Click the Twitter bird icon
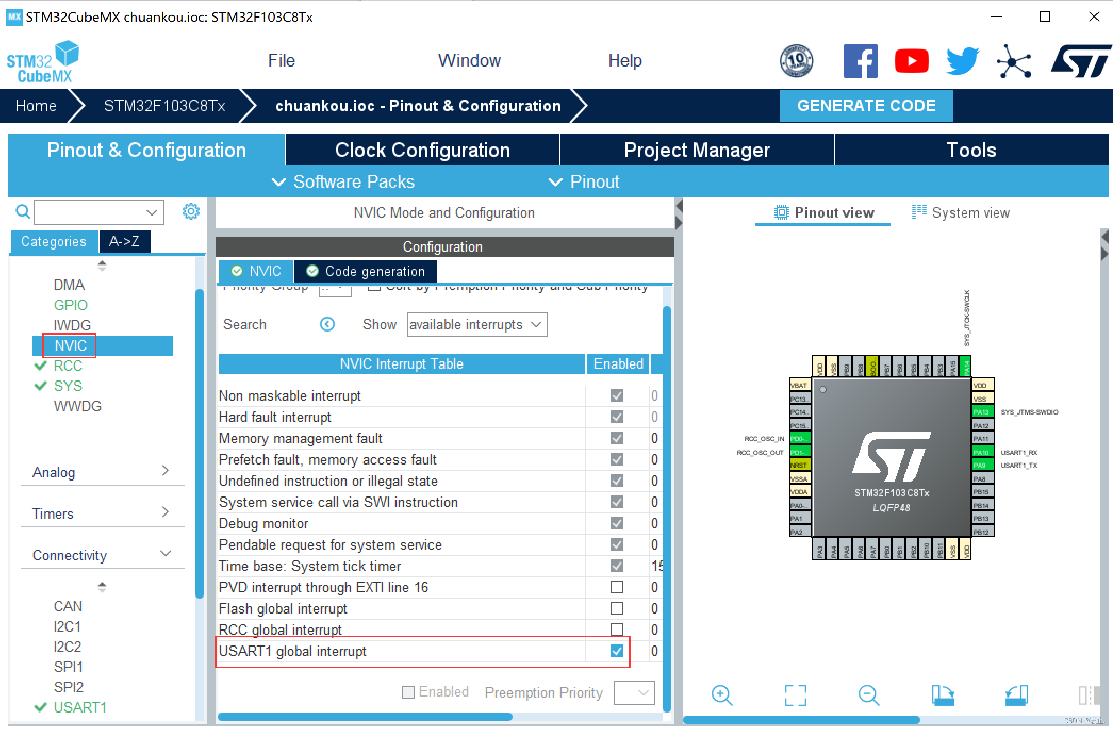The width and height of the screenshot is (1113, 729). (962, 61)
